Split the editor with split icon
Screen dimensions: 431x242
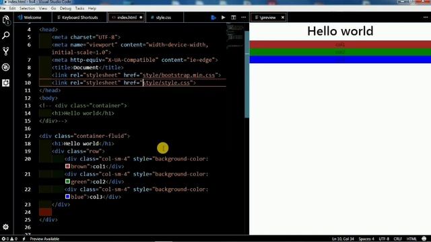point(234,17)
